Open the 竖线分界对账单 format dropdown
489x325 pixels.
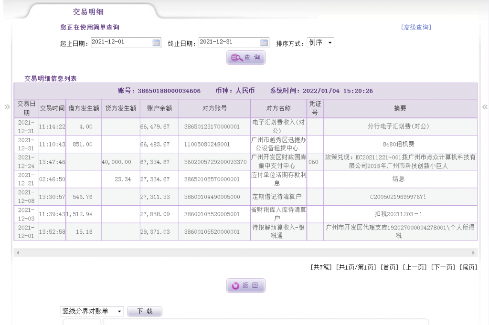pyautogui.click(x=92, y=311)
